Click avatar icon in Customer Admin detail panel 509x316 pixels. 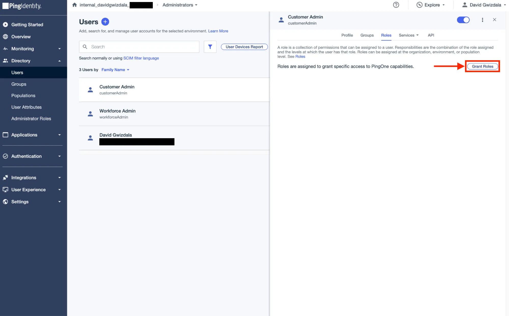click(281, 20)
